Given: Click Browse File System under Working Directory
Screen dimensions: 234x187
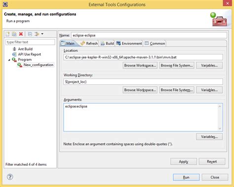Looking at the screenshot, I should tap(177, 90).
